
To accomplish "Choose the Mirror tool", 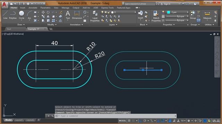I will 48,17.
